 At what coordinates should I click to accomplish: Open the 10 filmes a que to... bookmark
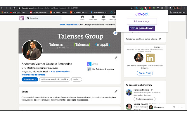click(x=79, y=12)
